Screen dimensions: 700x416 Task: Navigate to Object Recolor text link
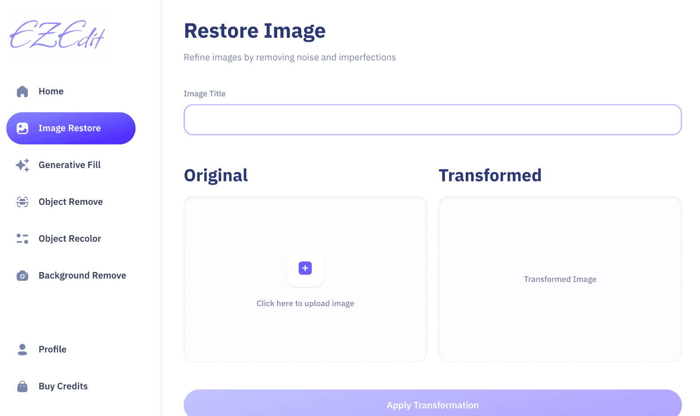70,239
